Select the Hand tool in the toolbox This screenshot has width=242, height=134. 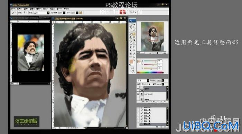pos(131,57)
